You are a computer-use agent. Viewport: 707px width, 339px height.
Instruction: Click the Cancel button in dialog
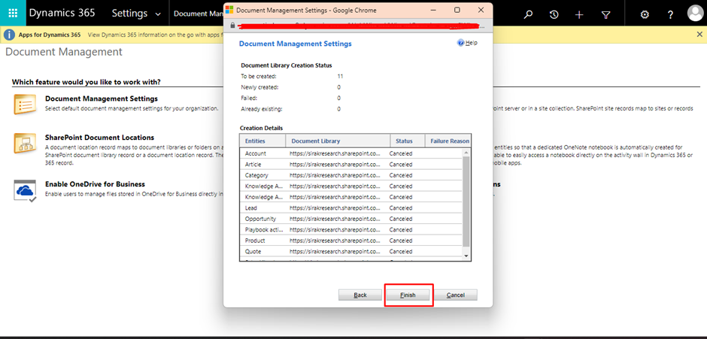[x=455, y=295]
